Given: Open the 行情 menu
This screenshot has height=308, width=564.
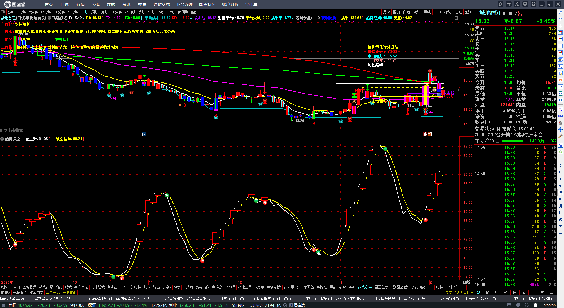Looking at the screenshot, I should click(80, 4).
